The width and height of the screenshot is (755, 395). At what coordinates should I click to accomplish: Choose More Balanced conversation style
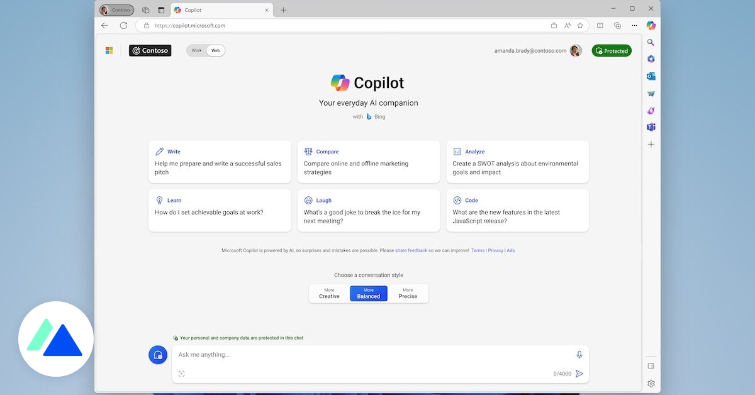pyautogui.click(x=369, y=293)
